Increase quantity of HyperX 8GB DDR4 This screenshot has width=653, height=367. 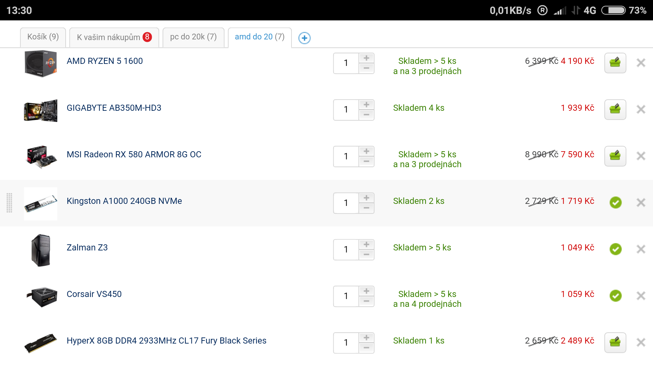click(366, 337)
